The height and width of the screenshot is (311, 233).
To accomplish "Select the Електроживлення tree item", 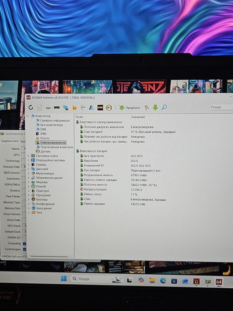I will [x=53, y=143].
